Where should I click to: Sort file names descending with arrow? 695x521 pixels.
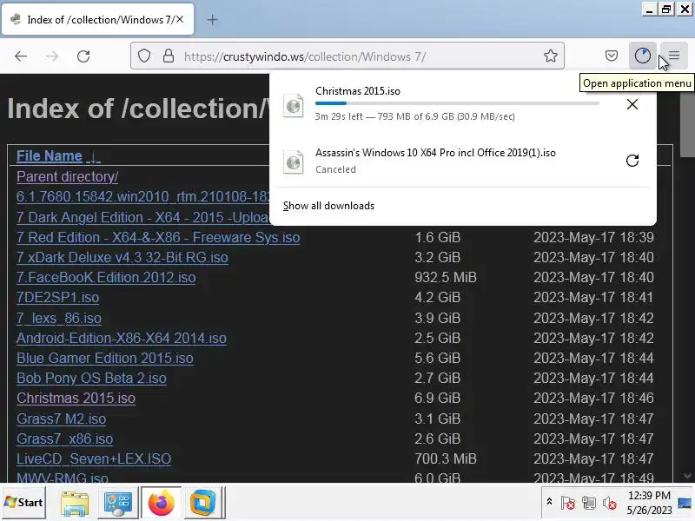coord(94,156)
